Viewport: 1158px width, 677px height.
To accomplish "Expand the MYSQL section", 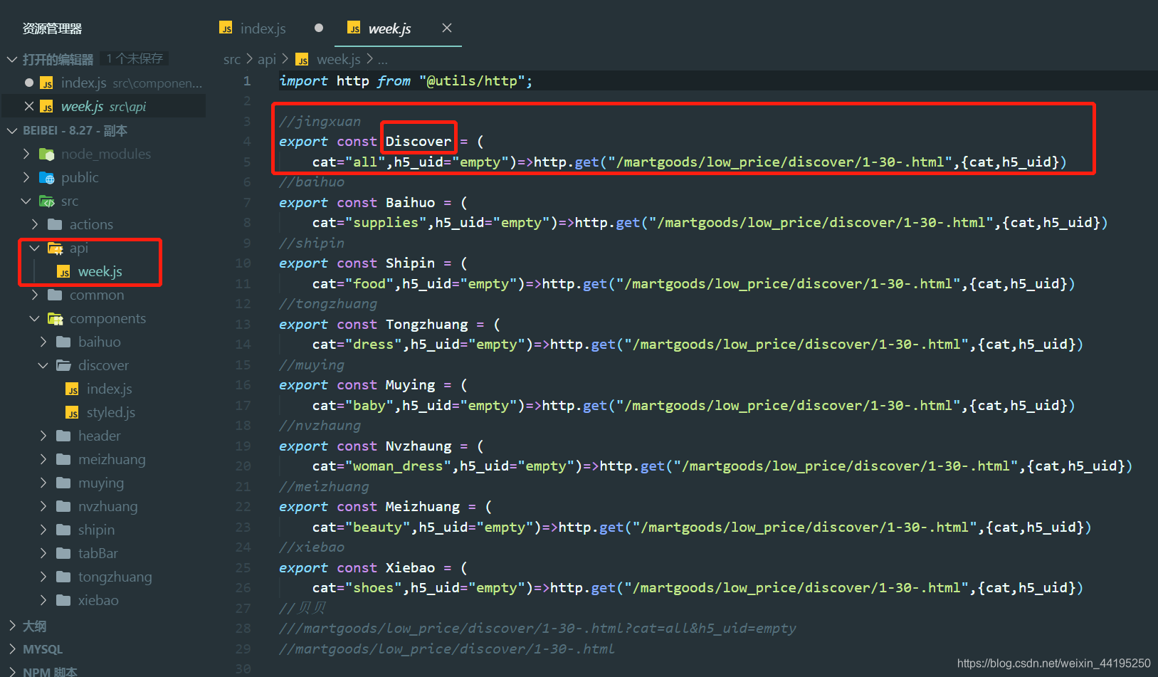I will 12,649.
